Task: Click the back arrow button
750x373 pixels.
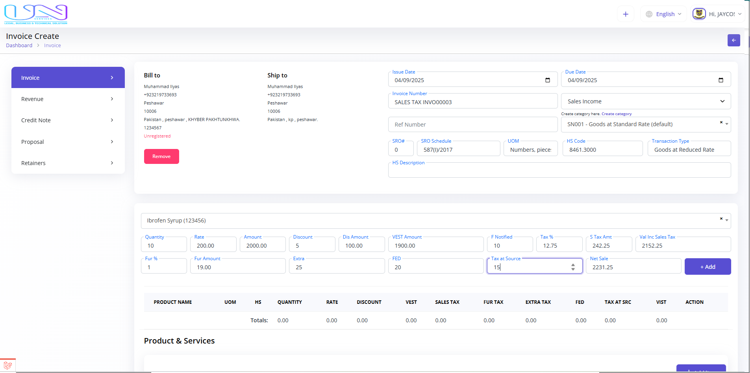Action: point(733,40)
